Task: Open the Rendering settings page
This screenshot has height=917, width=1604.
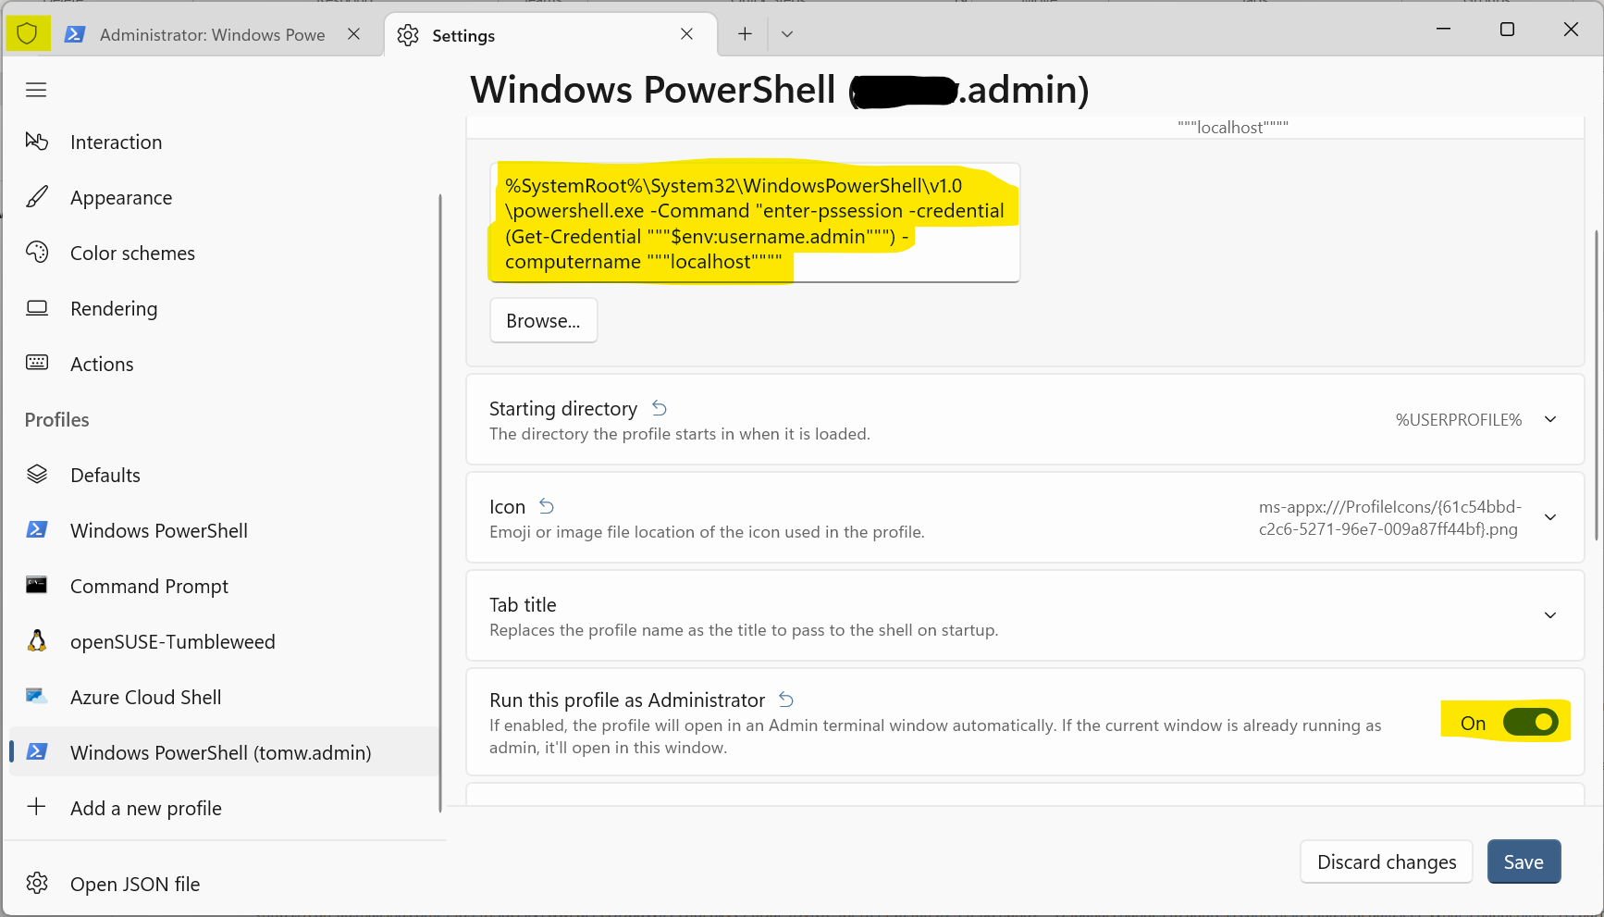Action: pyautogui.click(x=113, y=308)
